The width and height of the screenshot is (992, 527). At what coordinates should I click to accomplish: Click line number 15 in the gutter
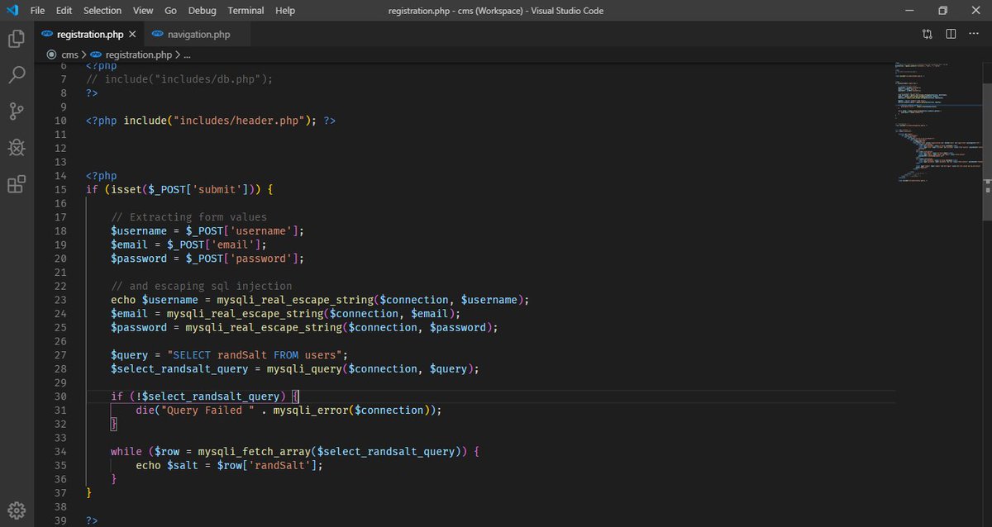[60, 189]
